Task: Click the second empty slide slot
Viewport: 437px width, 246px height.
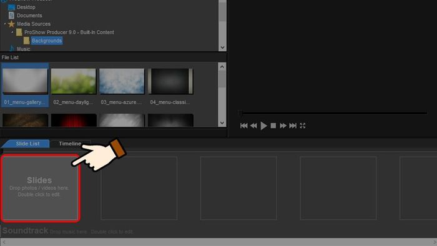Action: (x=139, y=188)
